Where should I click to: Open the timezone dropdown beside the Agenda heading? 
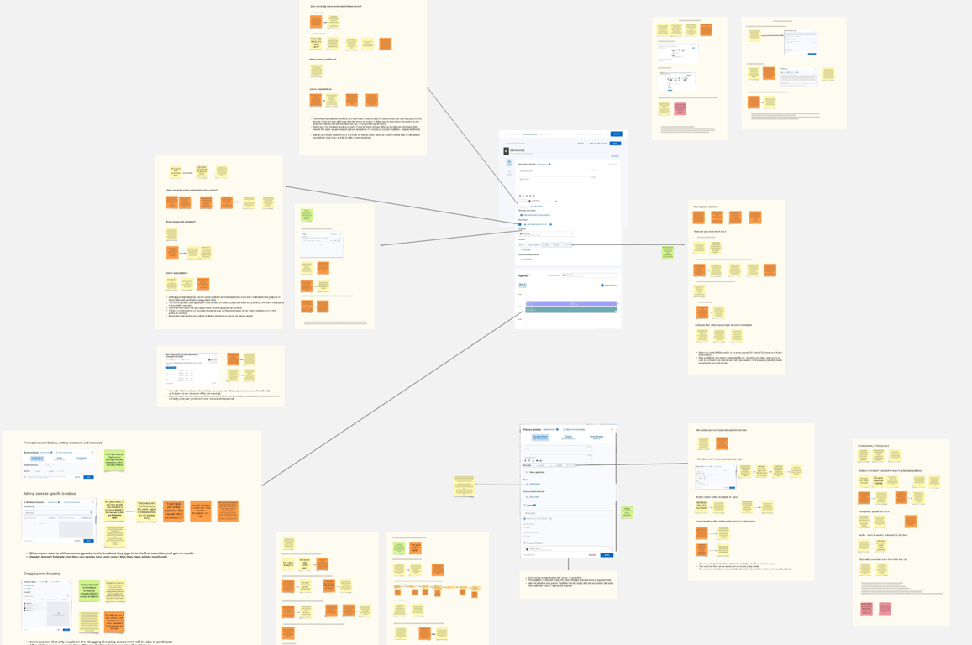coord(590,275)
